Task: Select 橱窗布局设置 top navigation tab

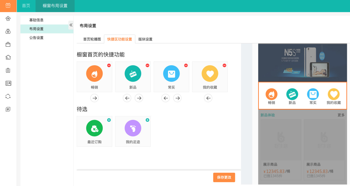Action: [x=55, y=6]
